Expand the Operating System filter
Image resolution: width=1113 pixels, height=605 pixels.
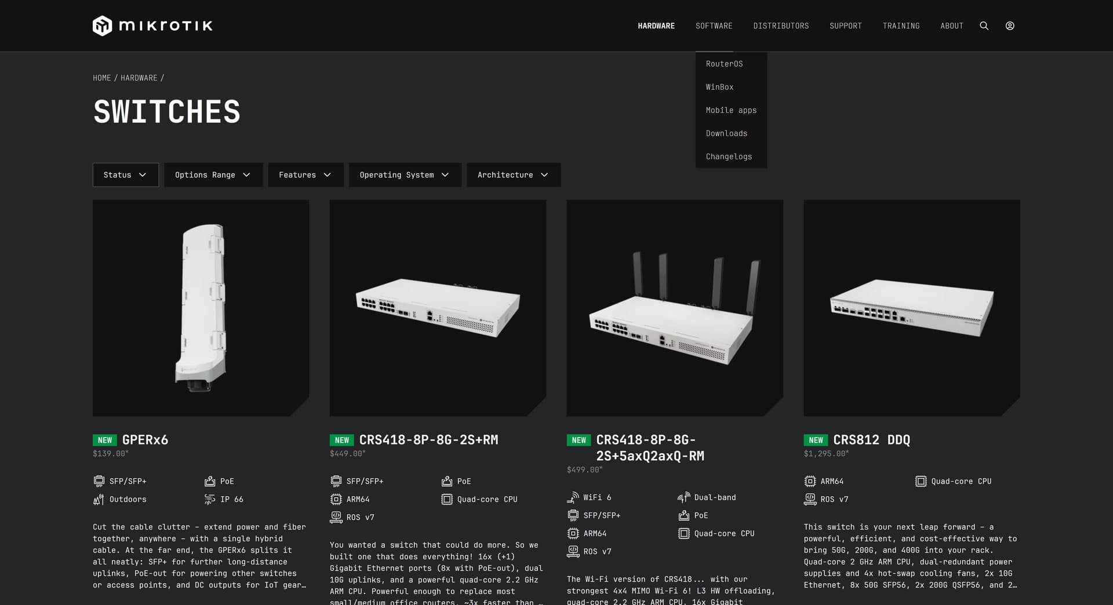click(x=405, y=175)
